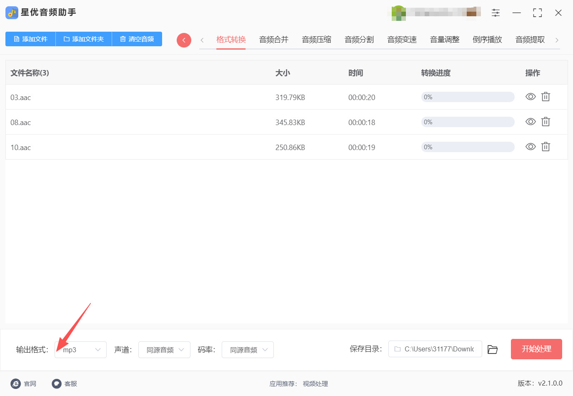
Task: Click the duration 00:00:20
Action: [x=362, y=98]
